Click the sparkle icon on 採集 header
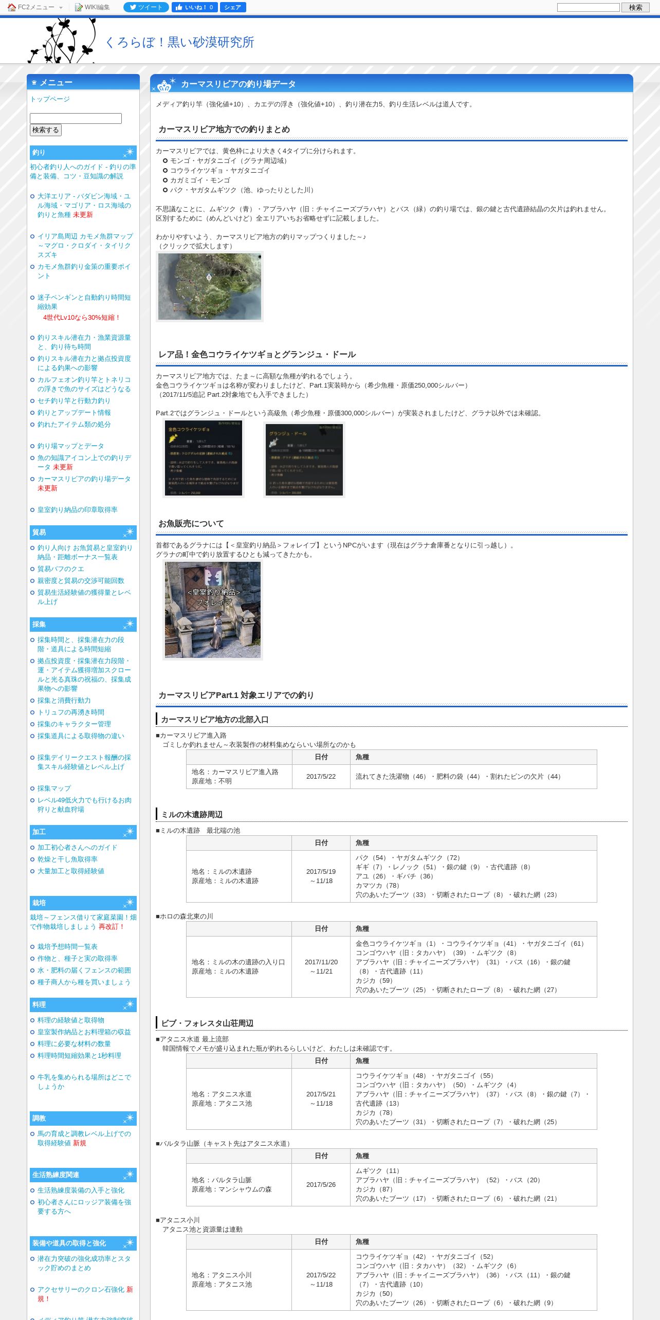Screen dimensions: 660x1320 tap(129, 624)
